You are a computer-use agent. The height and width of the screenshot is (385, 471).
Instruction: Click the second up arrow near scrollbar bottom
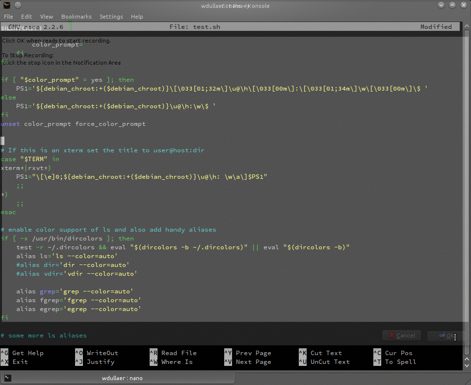467,359
